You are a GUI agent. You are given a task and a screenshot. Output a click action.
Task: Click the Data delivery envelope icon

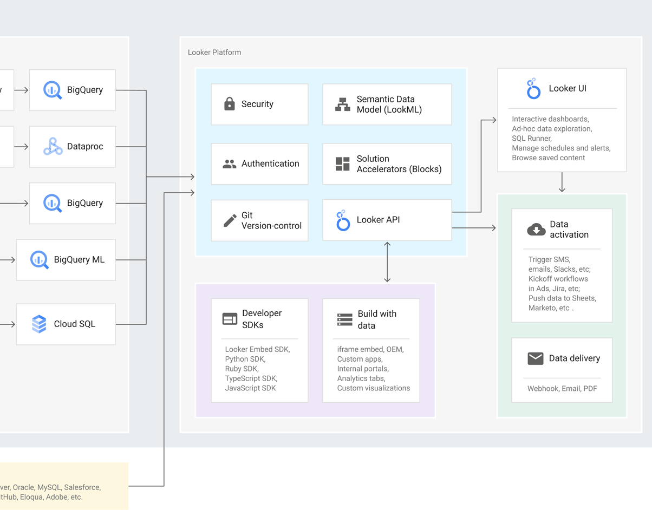536,358
